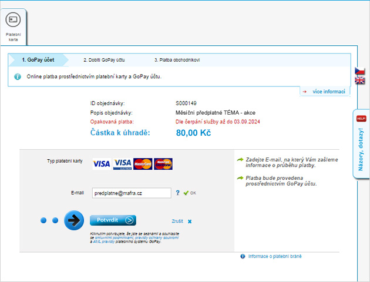Click the blue info icon beside Online platba
The image size is (370, 282).
[x=18, y=76]
